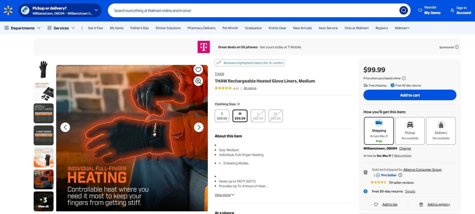Open Sign In Account
475x214 pixels.
(460, 10)
